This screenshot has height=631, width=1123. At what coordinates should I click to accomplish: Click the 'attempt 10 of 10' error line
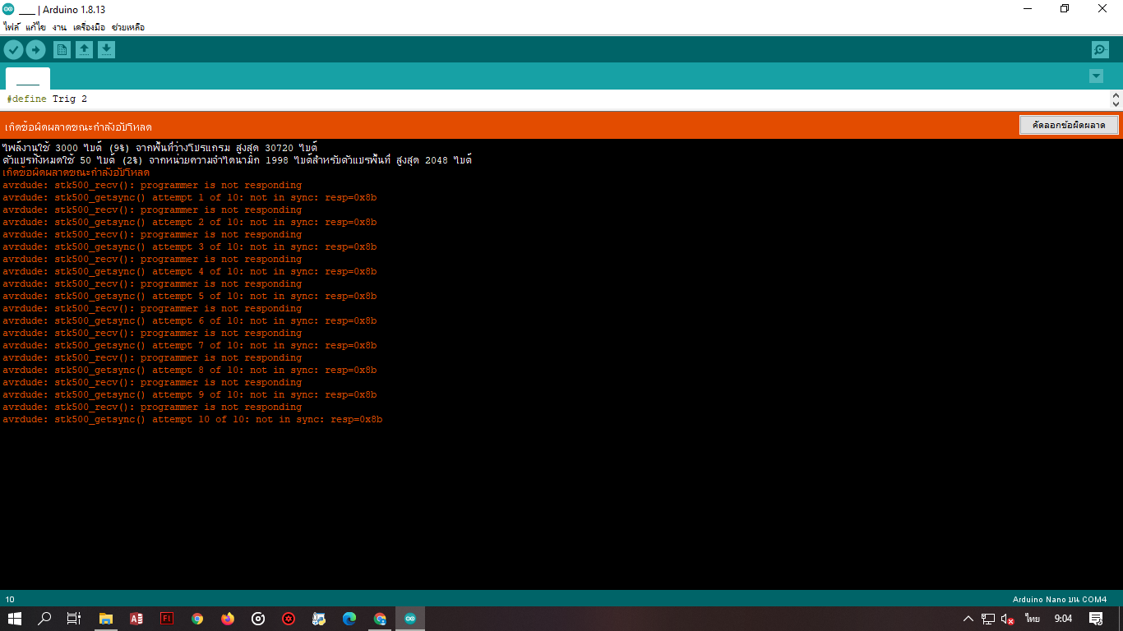[x=192, y=419]
